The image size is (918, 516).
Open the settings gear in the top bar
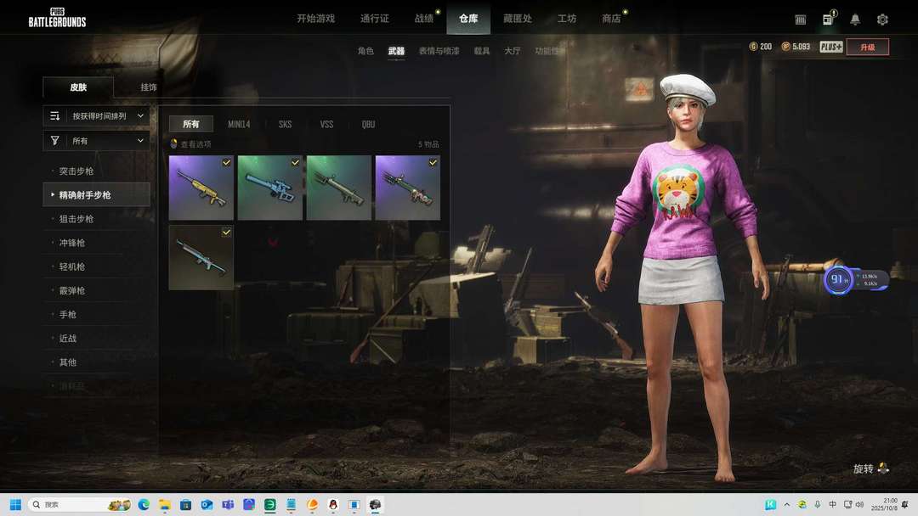pos(882,20)
